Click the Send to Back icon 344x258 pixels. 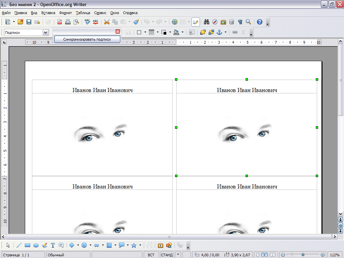(x=211, y=33)
